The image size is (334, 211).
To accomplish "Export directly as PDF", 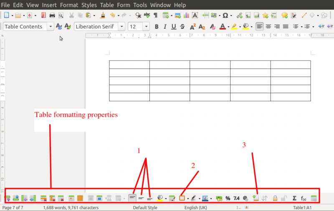I will tap(43, 15).
